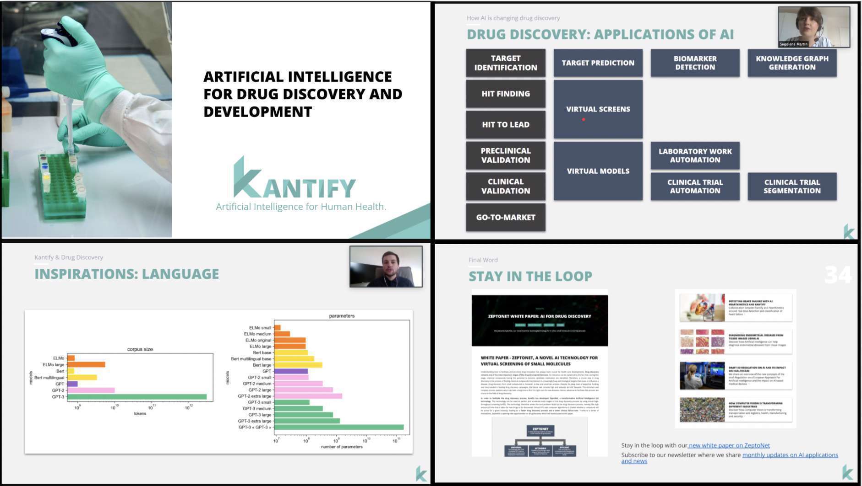Click the 'Artificial Intelligence for Human Health.' tagline
This screenshot has height=486, width=862.
click(301, 207)
